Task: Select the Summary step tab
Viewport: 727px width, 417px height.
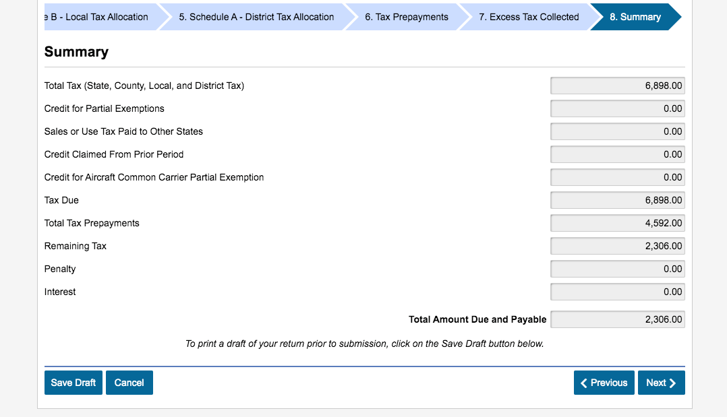Action: 635,17
